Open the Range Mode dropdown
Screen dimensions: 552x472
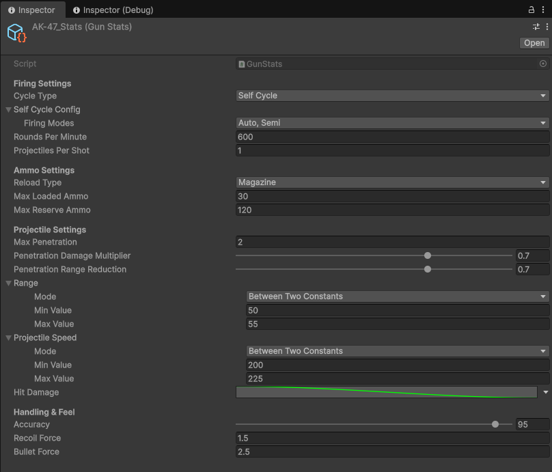(396, 296)
